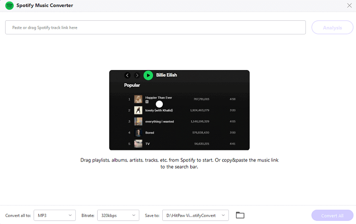Click the 4:58 track duration
This screenshot has width=356, height=224.
(232, 99)
